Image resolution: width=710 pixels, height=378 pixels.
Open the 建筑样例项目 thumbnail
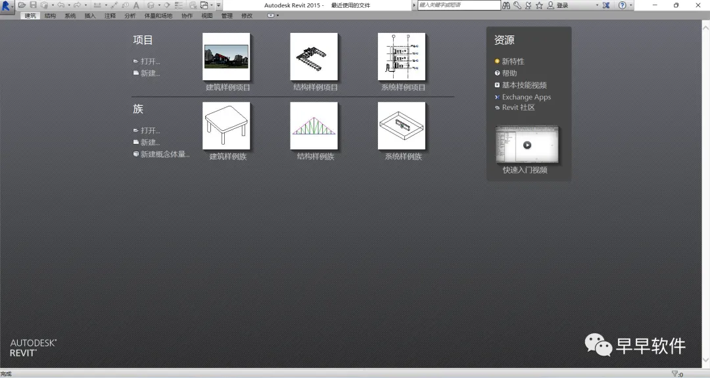[226, 57]
